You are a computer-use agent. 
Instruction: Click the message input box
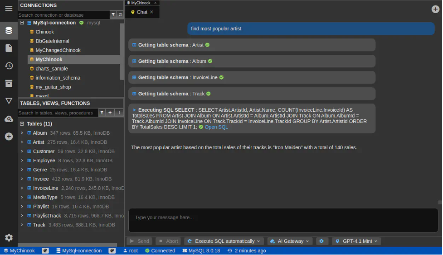pyautogui.click(x=283, y=220)
